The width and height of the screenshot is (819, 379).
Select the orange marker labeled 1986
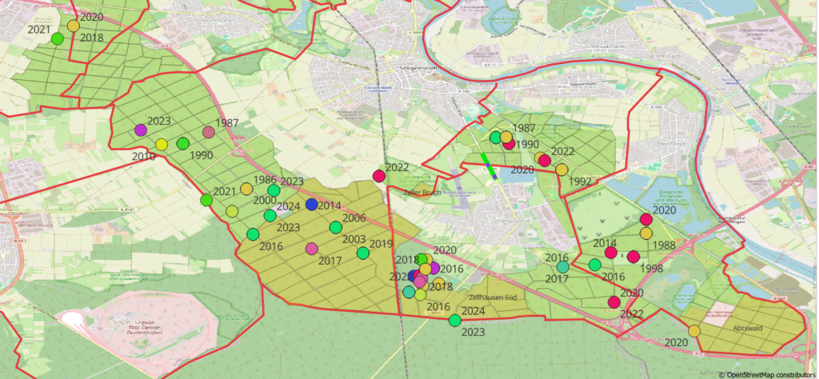click(x=246, y=189)
